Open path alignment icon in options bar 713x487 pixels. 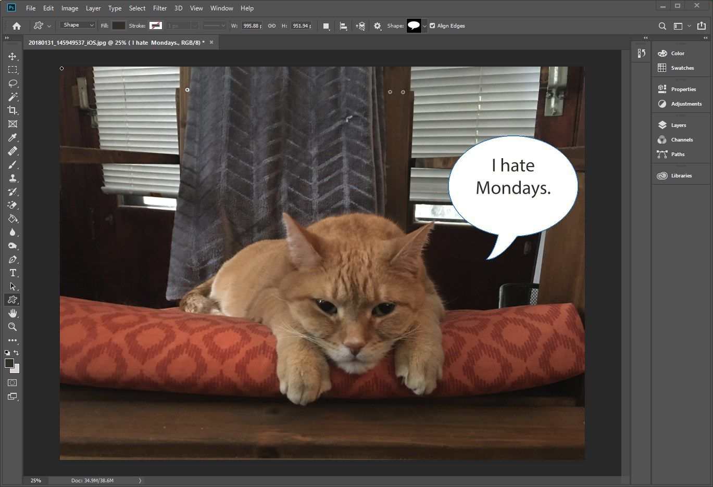click(343, 26)
